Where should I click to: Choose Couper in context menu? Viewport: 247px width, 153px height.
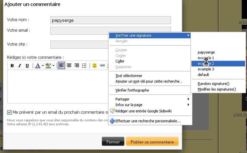pos(150,50)
